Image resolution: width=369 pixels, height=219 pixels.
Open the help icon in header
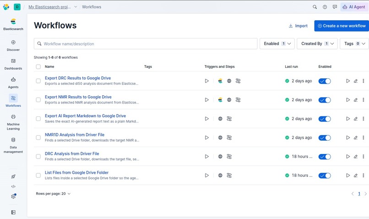(x=325, y=7)
